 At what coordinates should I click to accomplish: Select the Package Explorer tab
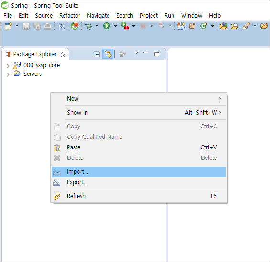[x=35, y=54]
